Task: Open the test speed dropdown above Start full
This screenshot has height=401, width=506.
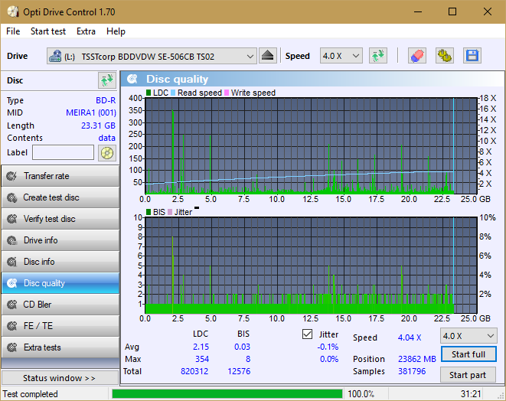Action: point(468,336)
